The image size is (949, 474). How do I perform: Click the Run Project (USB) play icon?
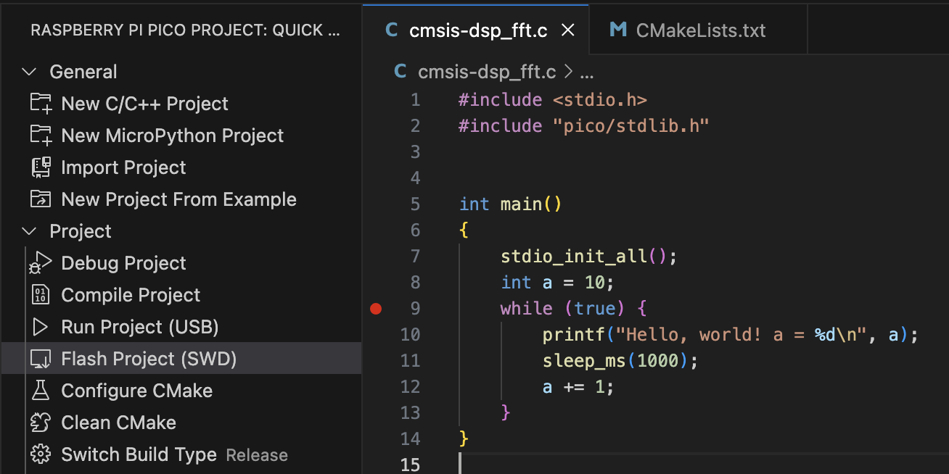pos(41,327)
